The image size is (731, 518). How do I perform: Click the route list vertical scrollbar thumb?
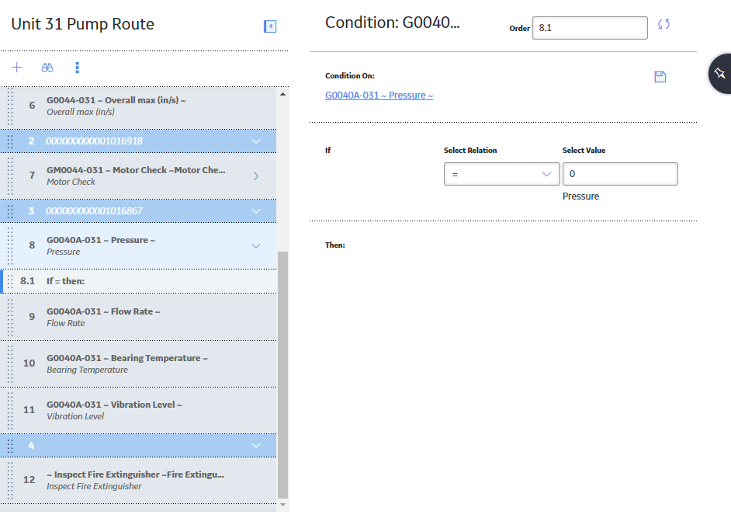point(282,375)
